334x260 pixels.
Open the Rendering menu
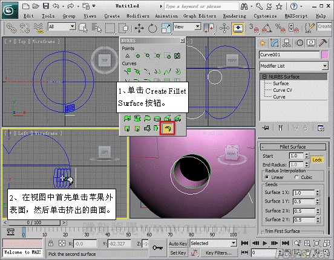[x=235, y=16]
